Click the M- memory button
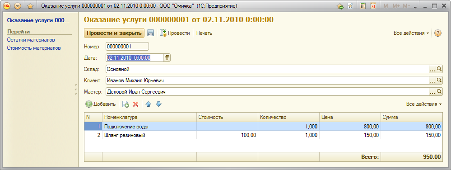The height and width of the screenshot is (170, 451). coord(406,6)
